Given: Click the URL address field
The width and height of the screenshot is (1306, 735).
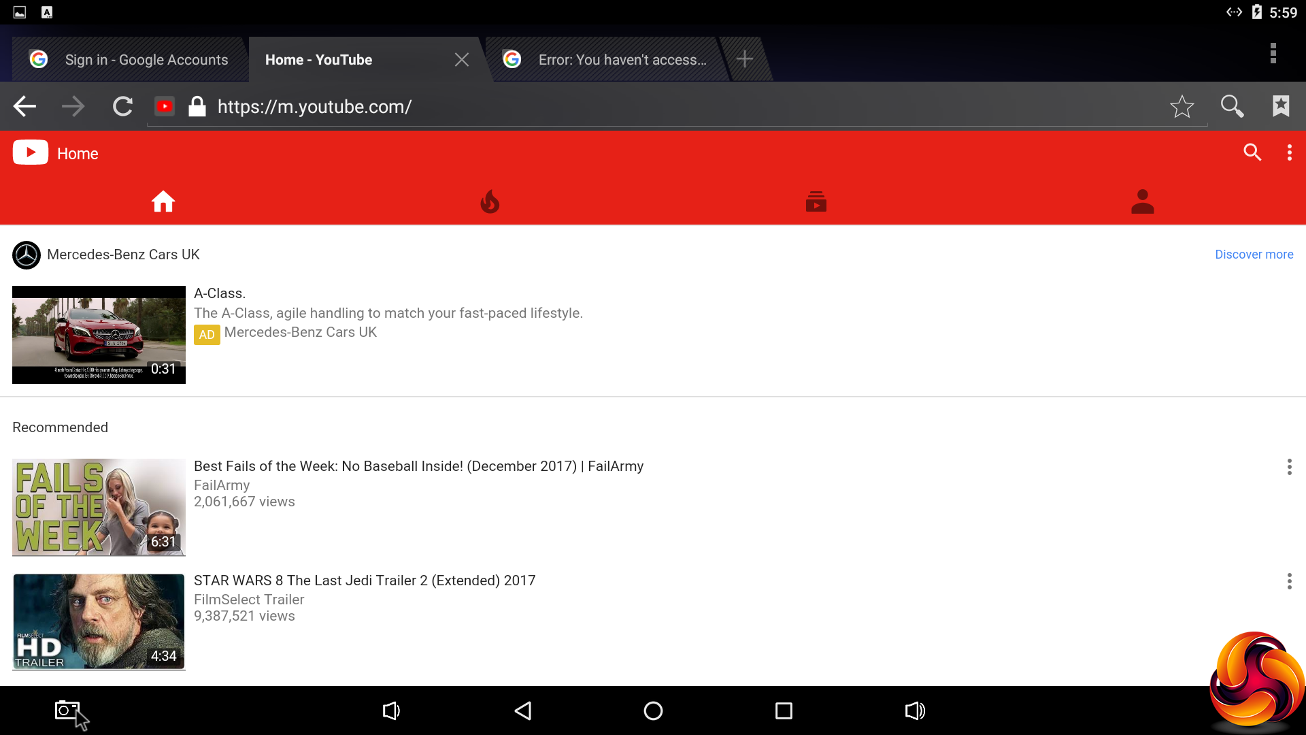Looking at the screenshot, I should point(612,107).
